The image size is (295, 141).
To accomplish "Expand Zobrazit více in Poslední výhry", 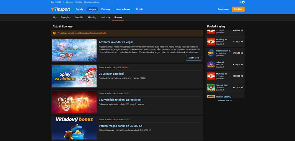I will [225, 101].
